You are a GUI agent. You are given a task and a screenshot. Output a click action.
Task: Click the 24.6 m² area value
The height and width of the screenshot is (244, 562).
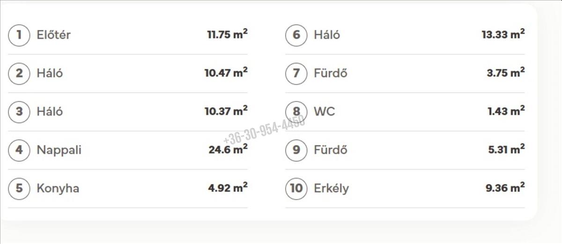point(228,150)
